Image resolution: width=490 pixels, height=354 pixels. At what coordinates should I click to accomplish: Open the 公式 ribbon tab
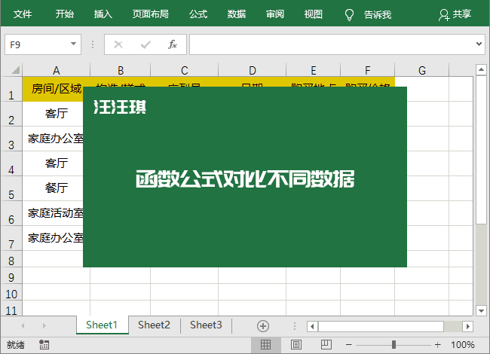[x=198, y=14]
